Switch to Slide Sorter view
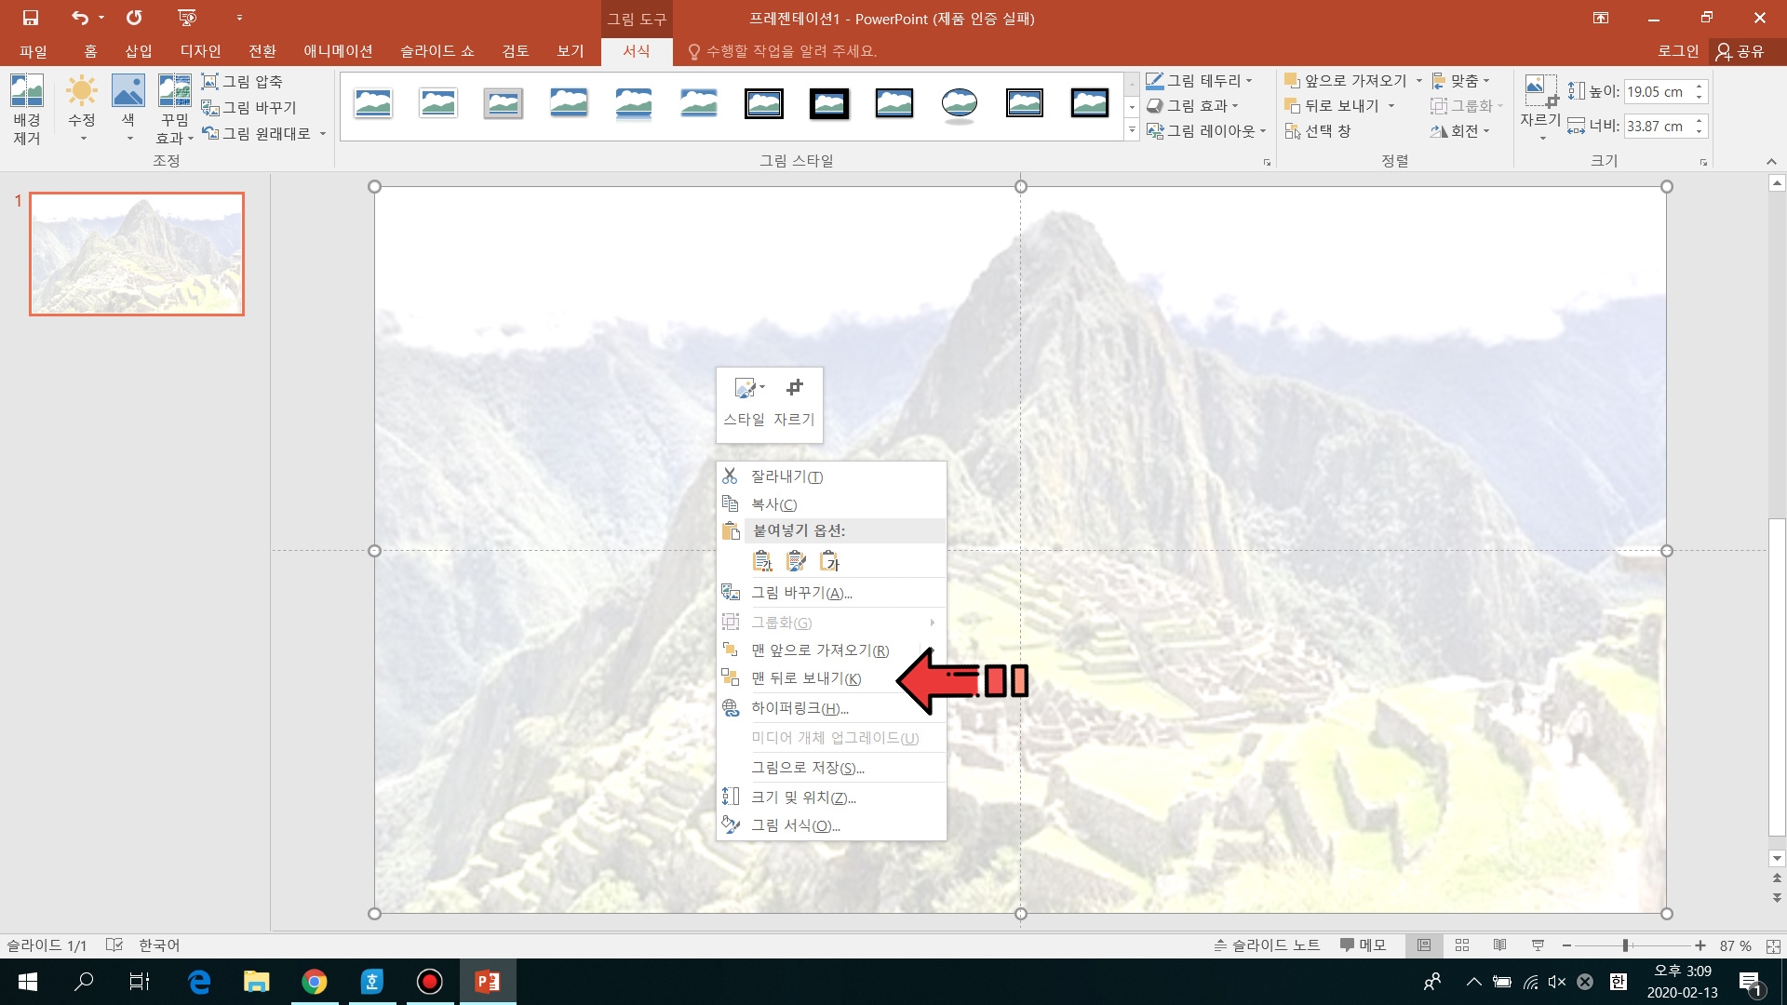Screen dimensions: 1787x1005 tap(1462, 945)
